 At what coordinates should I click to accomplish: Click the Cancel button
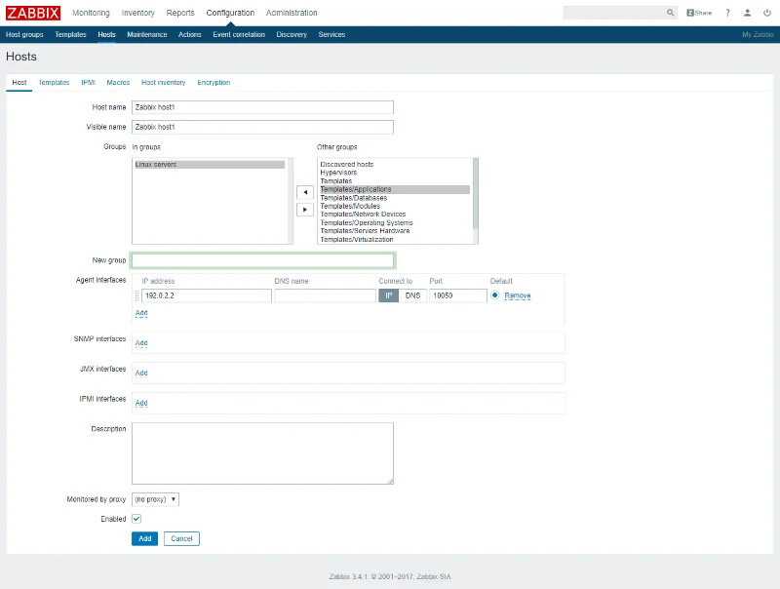(181, 538)
